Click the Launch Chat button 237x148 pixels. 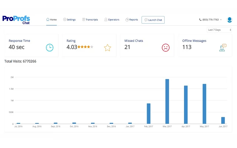tap(153, 20)
